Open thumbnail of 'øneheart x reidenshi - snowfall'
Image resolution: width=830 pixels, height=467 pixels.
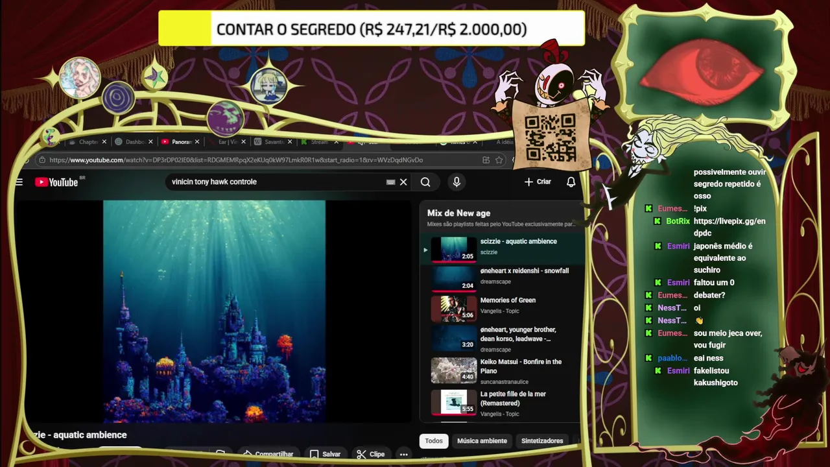(x=453, y=278)
